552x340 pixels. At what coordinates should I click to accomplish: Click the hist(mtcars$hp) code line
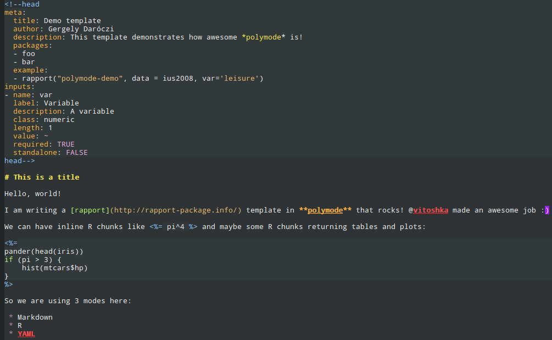[55, 268]
